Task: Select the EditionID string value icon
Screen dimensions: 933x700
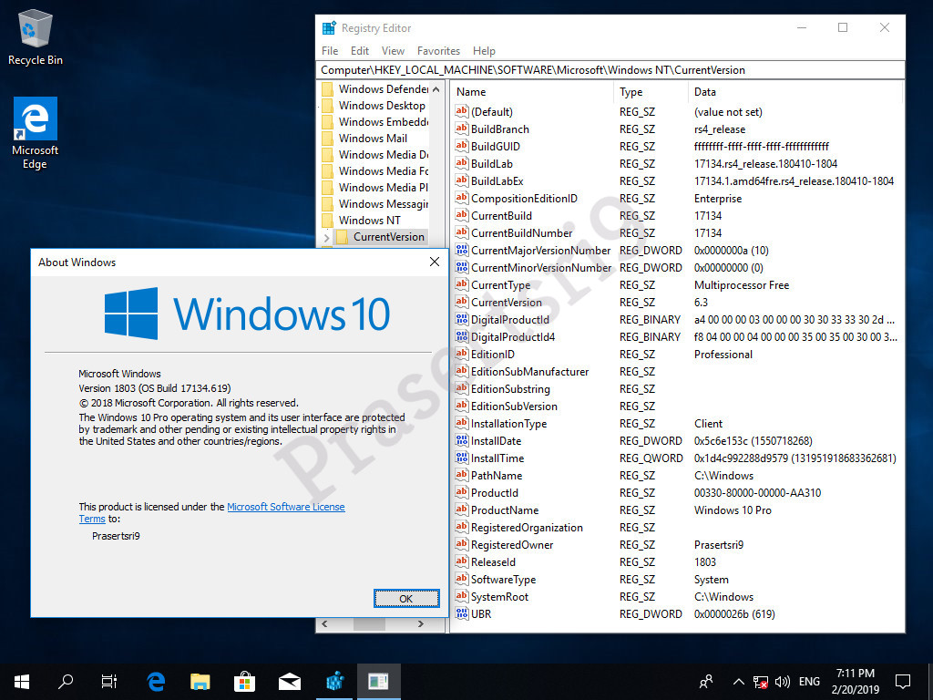Action: (x=462, y=354)
